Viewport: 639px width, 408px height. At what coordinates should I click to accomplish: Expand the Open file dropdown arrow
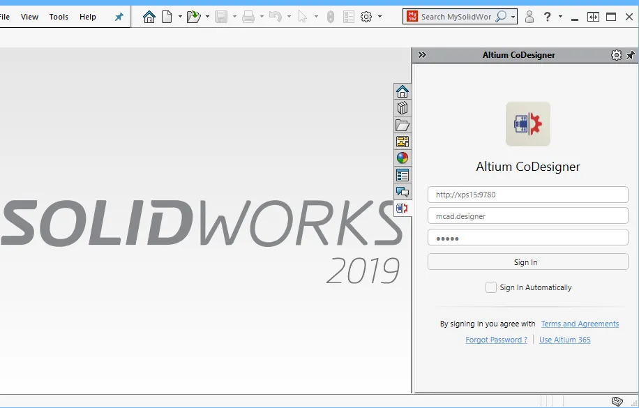coord(207,17)
